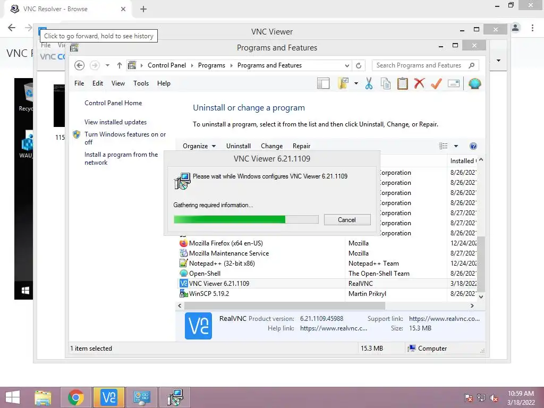Viewport: 544px width, 408px height.
Task: Click Programs in the address breadcrumb
Action: click(211, 65)
